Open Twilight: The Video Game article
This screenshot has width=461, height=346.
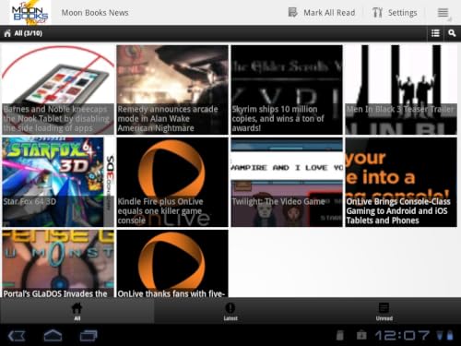click(x=287, y=182)
